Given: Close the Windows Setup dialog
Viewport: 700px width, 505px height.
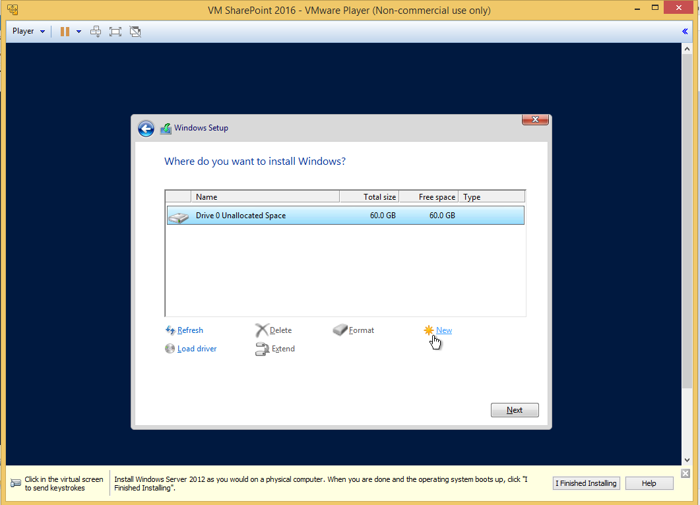Looking at the screenshot, I should point(535,119).
